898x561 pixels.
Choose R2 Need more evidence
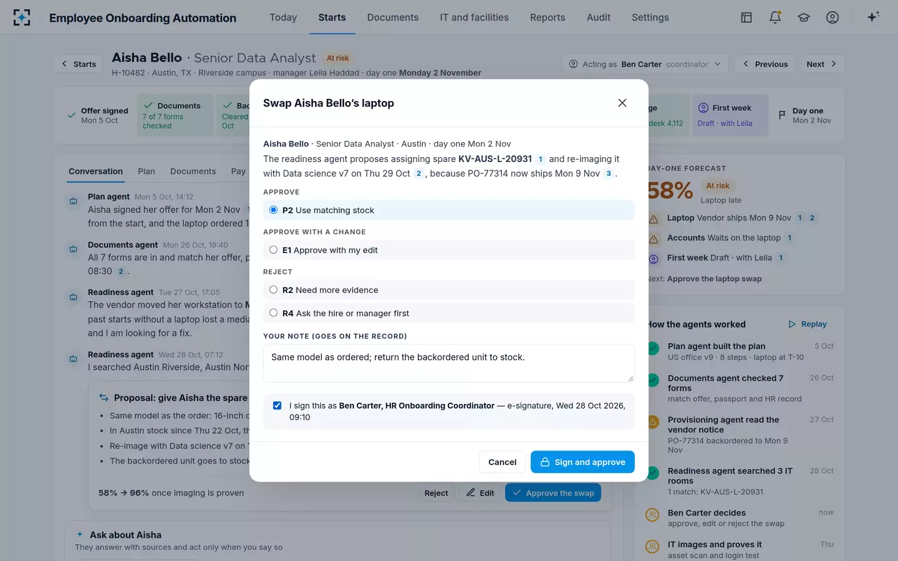pyautogui.click(x=448, y=290)
